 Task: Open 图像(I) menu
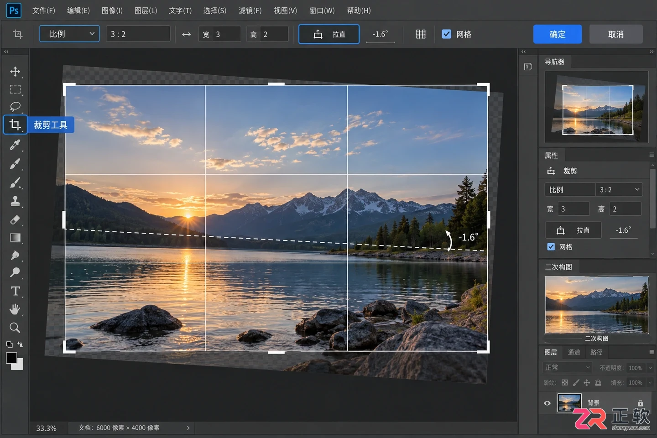112,10
